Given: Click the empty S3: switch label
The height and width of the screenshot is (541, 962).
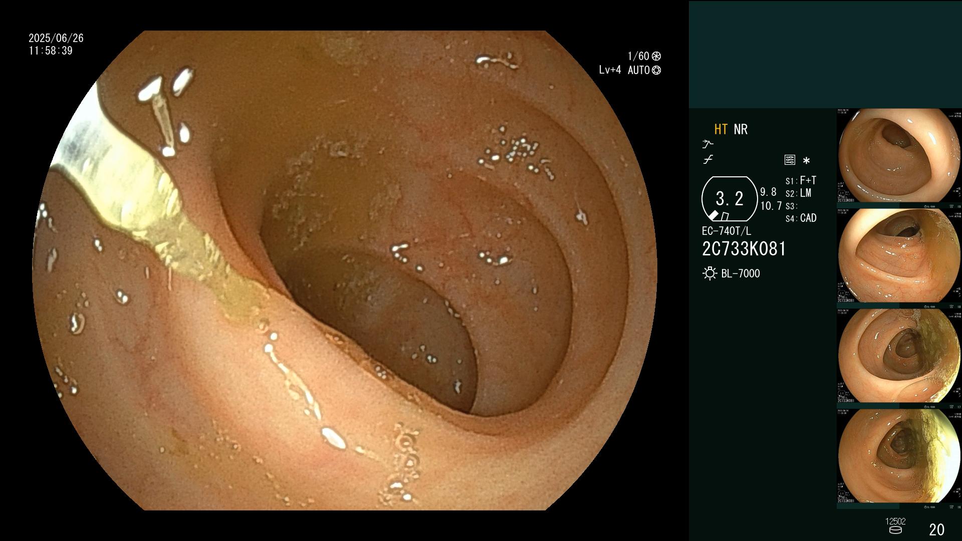Looking at the screenshot, I should click(x=791, y=206).
